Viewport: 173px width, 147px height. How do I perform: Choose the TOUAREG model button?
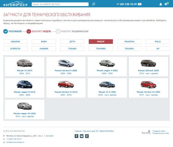101,49
